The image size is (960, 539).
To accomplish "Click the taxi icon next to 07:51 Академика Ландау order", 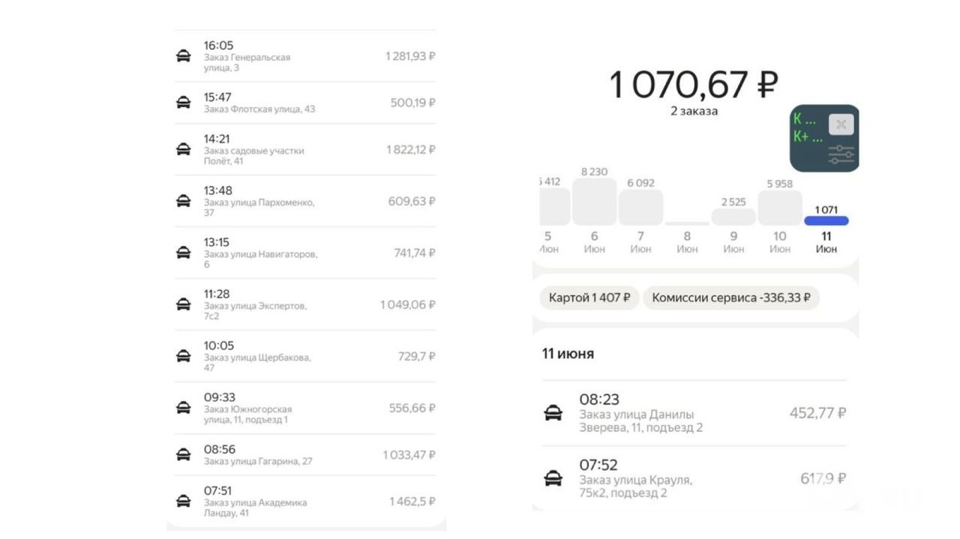I will 185,500.
